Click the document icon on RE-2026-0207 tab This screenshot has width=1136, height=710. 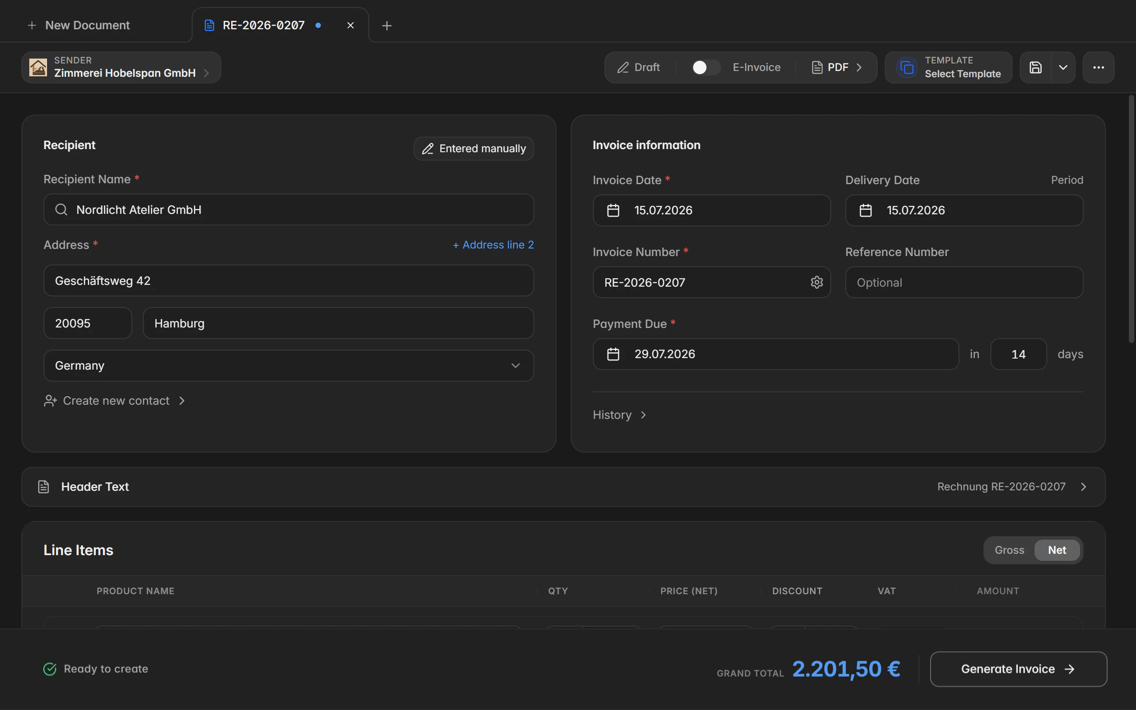[209, 25]
